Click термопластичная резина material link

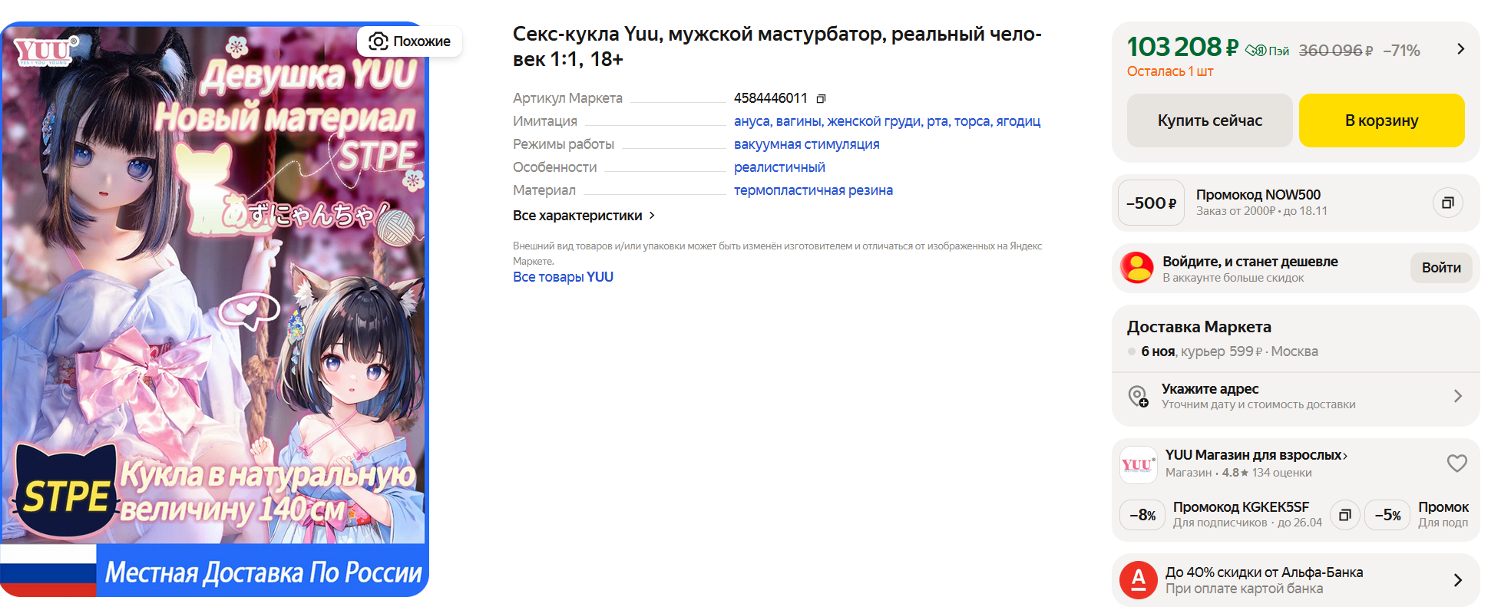click(813, 190)
